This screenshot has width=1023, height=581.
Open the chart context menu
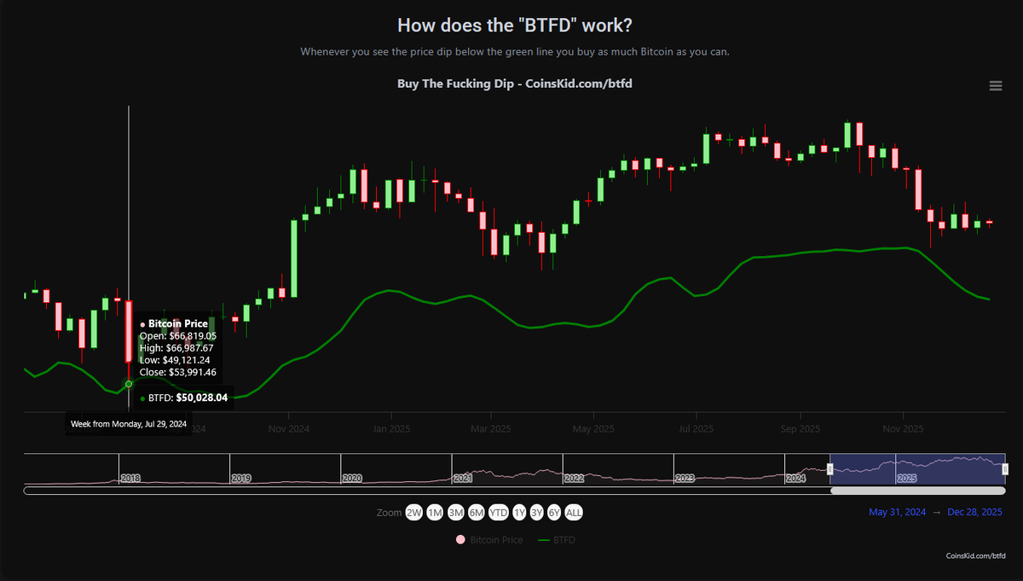[996, 85]
